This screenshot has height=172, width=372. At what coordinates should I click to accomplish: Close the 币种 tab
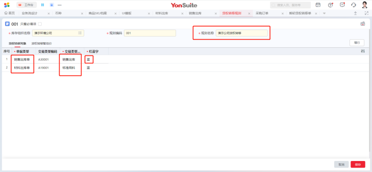coord(82,13)
